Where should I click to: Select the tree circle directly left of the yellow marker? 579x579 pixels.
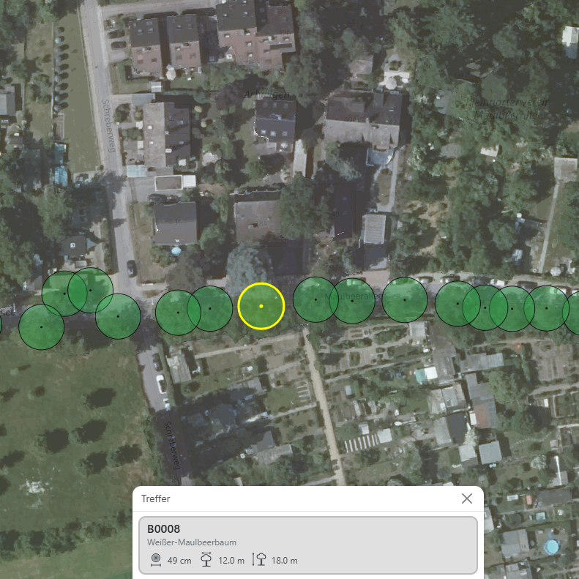point(210,308)
